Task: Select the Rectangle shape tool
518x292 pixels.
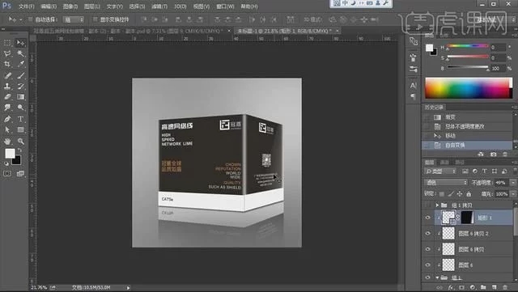Action: pos(20,129)
